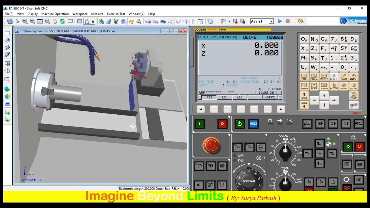Image resolution: width=370 pixels, height=208 pixels.
Task: Click the -X jog direction button
Action: pyautogui.click(x=319, y=164)
